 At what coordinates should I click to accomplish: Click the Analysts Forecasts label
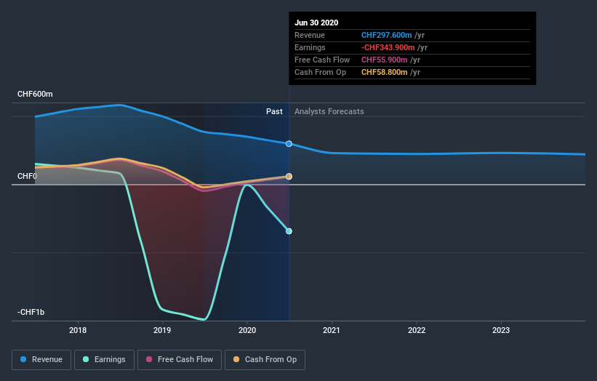point(329,111)
